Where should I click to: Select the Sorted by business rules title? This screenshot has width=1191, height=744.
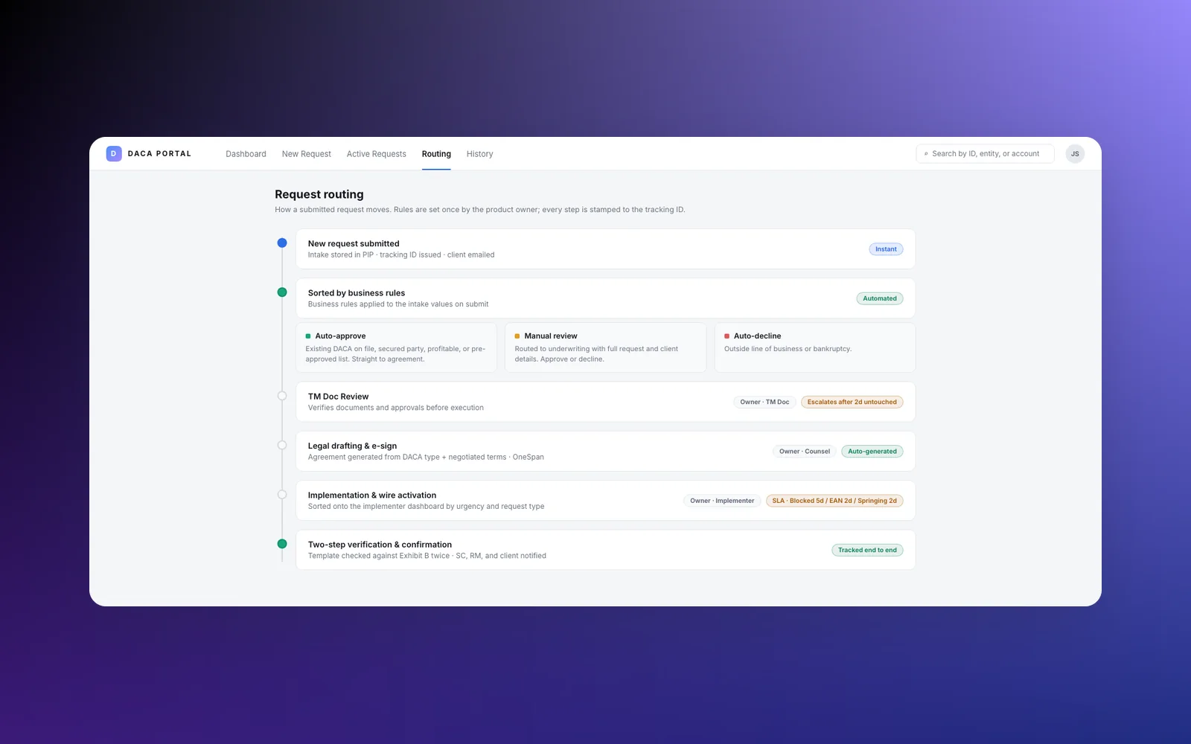(357, 293)
